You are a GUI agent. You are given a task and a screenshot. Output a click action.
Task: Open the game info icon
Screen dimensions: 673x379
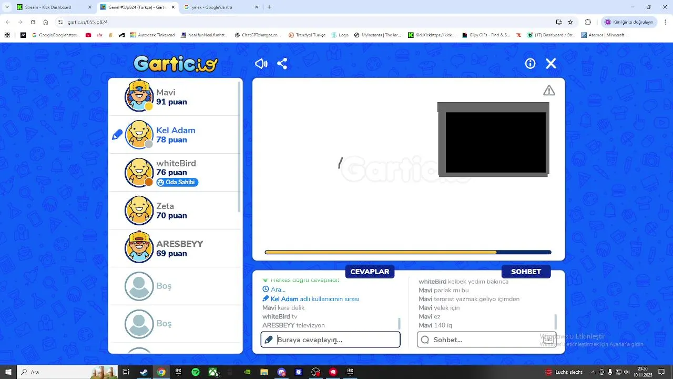click(530, 64)
